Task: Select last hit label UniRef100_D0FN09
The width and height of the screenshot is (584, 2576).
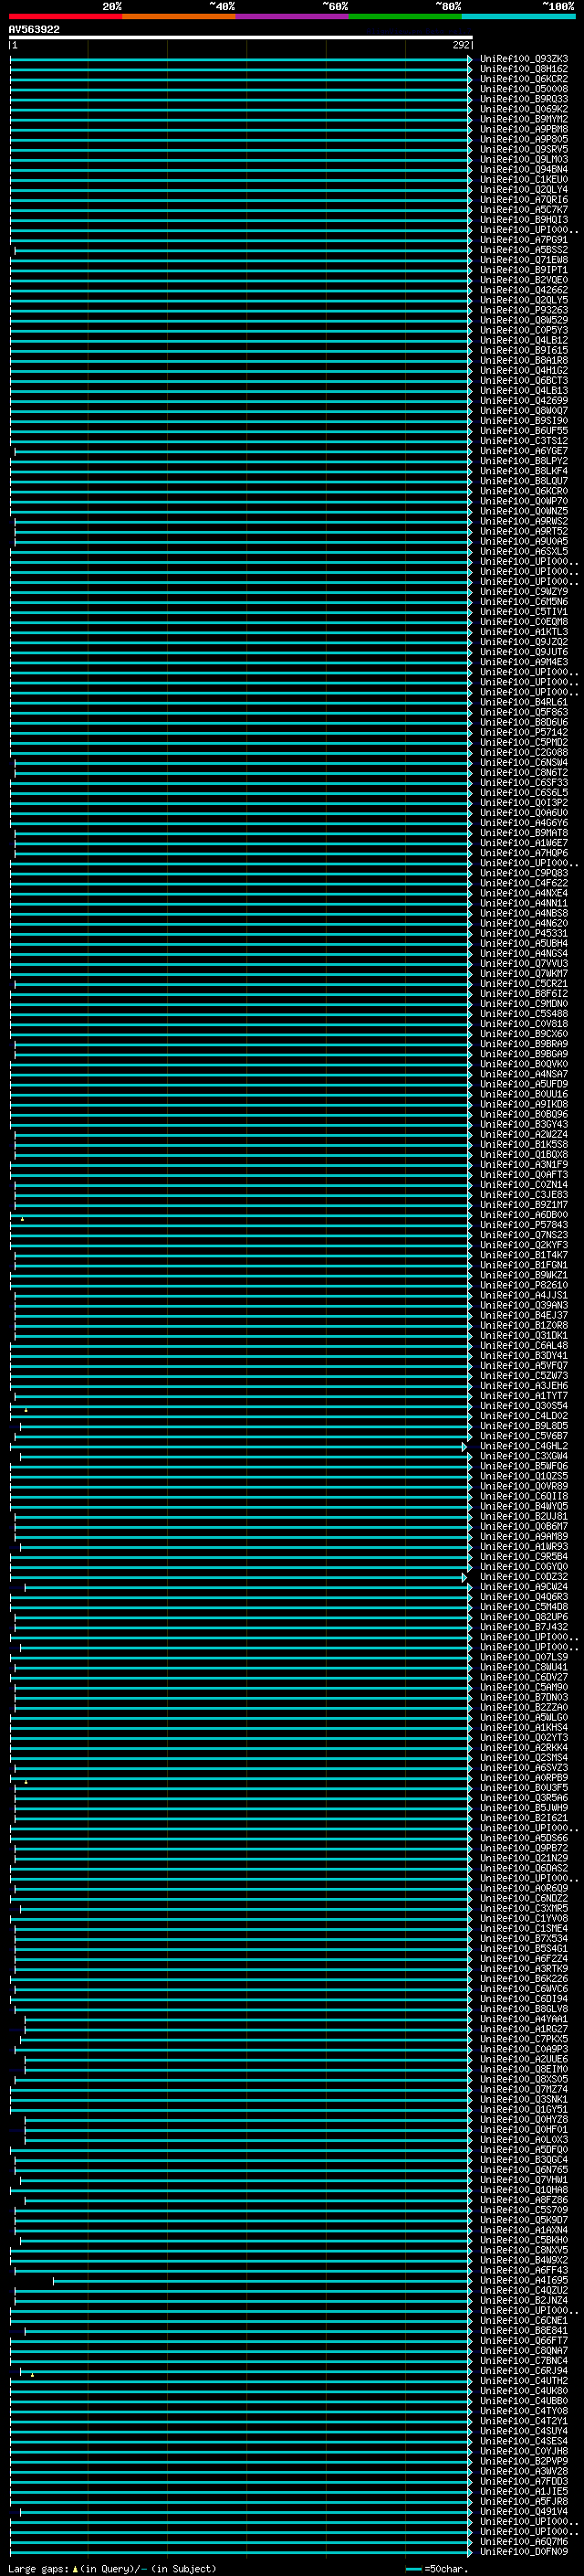Action: tap(524, 2552)
